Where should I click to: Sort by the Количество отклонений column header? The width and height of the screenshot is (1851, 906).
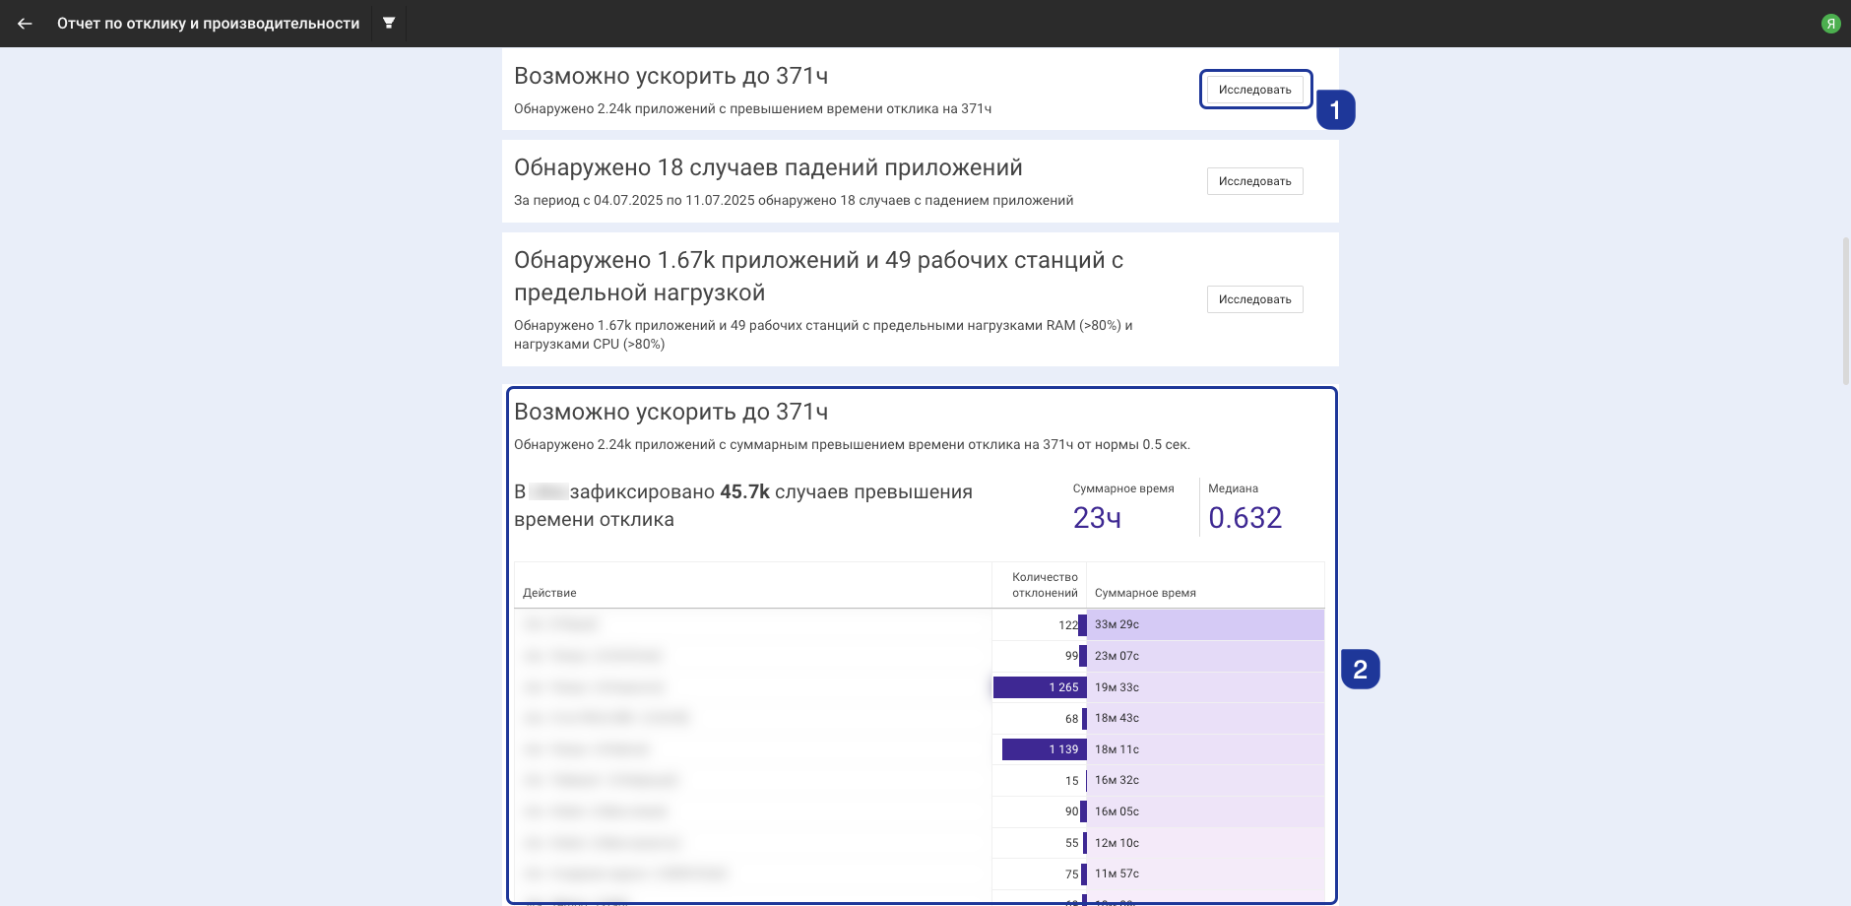click(1044, 585)
